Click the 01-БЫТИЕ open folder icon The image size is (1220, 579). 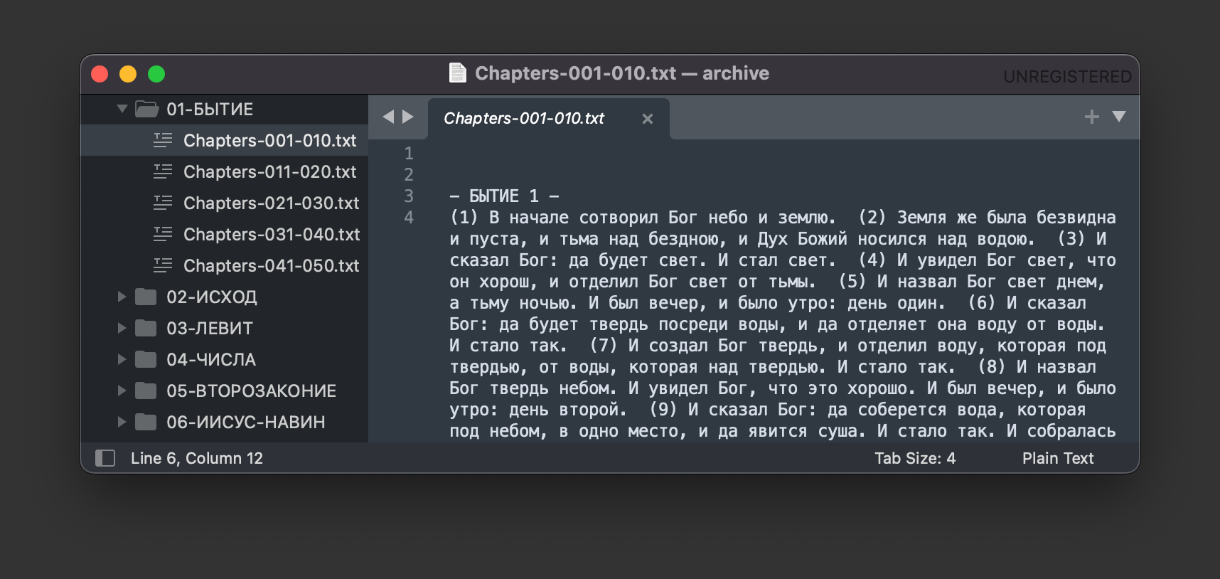[147, 109]
